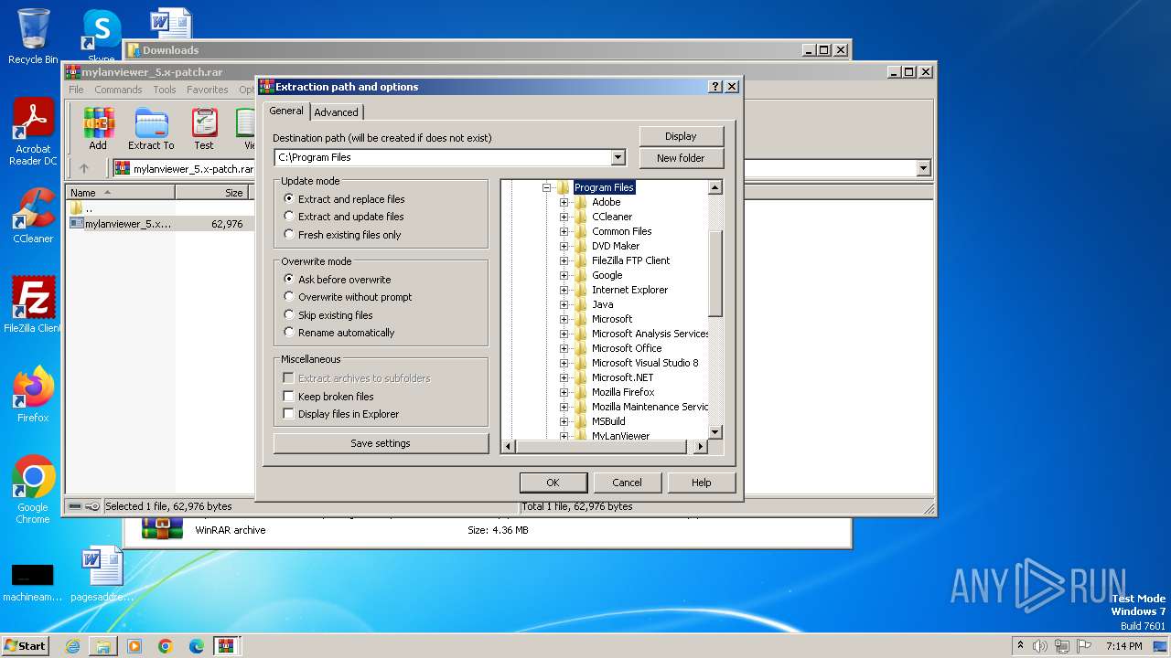
Task: Switch to the Advanced tab
Action: pos(337,112)
